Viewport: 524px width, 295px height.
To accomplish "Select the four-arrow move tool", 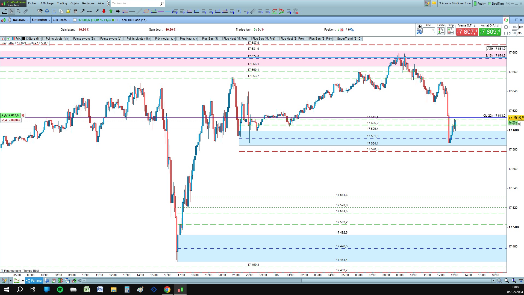I will point(47,11).
